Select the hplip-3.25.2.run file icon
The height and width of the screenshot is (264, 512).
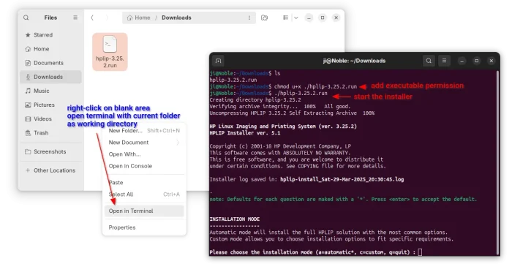[110, 52]
